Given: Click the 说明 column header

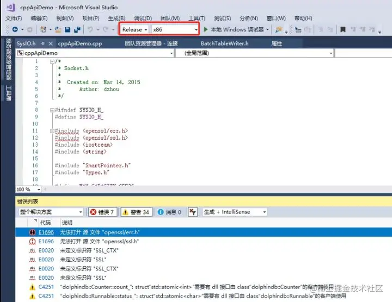Looking at the screenshot, I should [67, 223].
